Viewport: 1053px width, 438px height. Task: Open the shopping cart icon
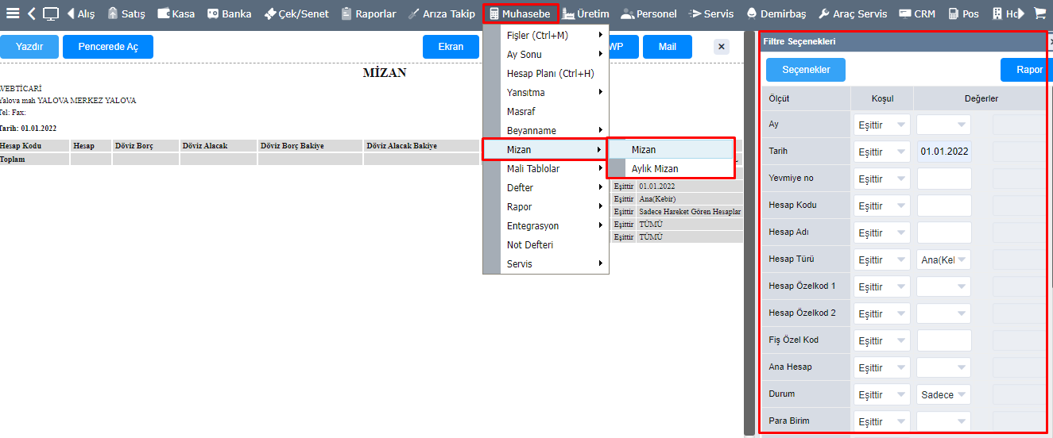point(1039,13)
